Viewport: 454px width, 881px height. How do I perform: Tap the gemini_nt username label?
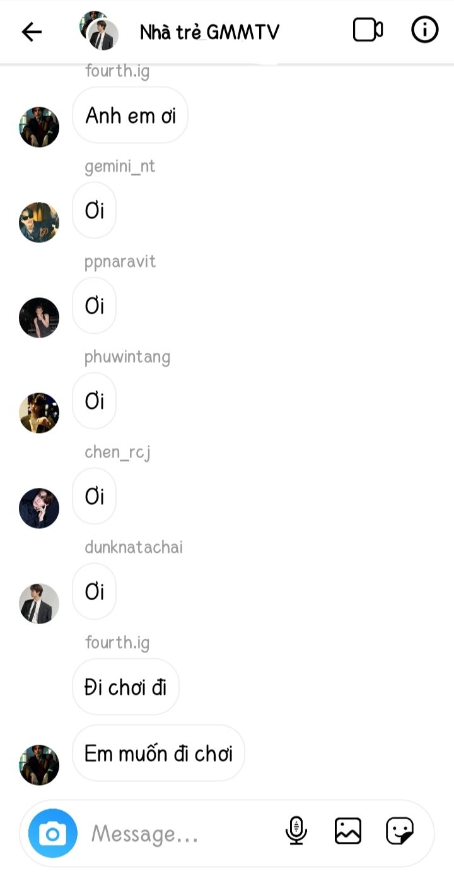[x=120, y=167]
